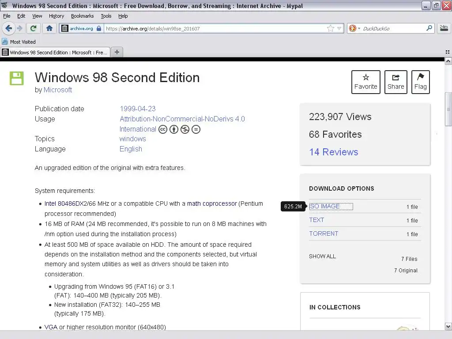Open the list all tabs button
Viewport: 452px width, 339px height.
448,52
